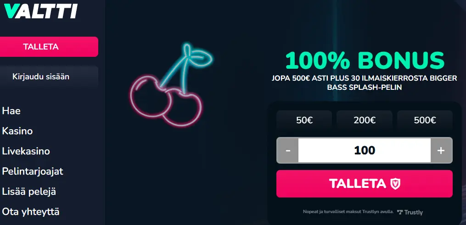Click the deposit amount input field
The image size is (466, 225).
tap(365, 150)
